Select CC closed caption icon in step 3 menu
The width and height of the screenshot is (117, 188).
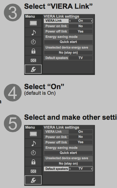33,60
